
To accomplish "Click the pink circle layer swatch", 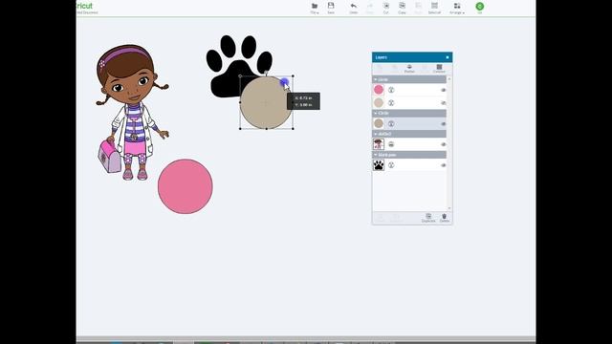I will 379,90.
